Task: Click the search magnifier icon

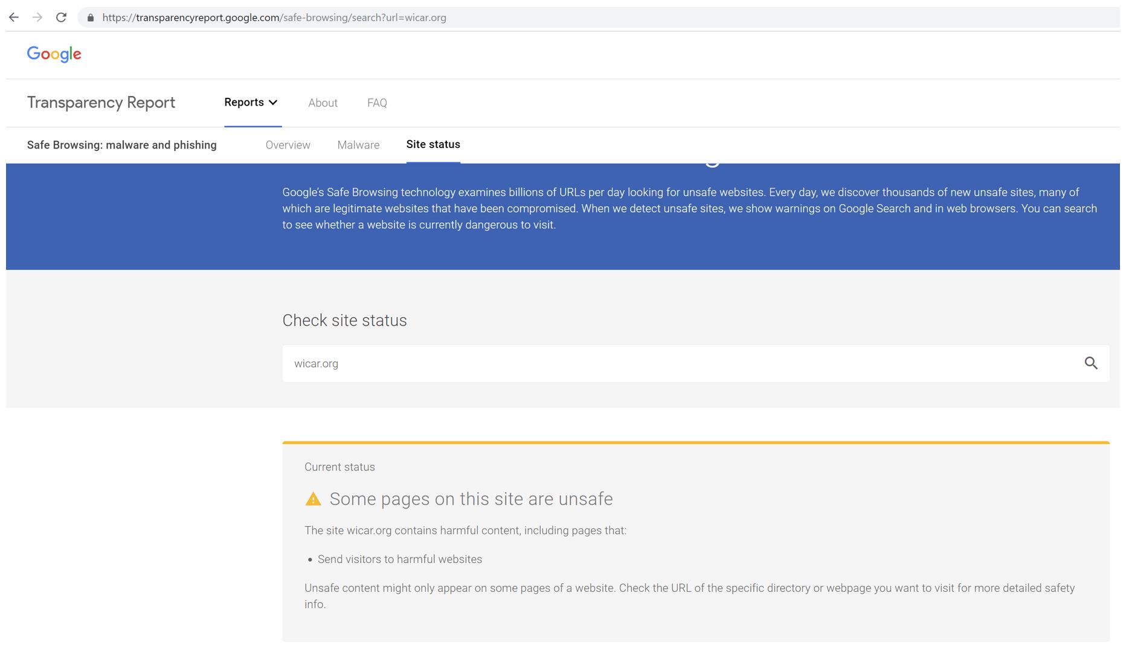Action: tap(1090, 363)
